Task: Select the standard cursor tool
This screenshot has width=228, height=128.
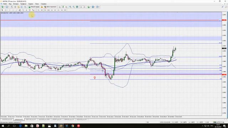Action: (2, 10)
